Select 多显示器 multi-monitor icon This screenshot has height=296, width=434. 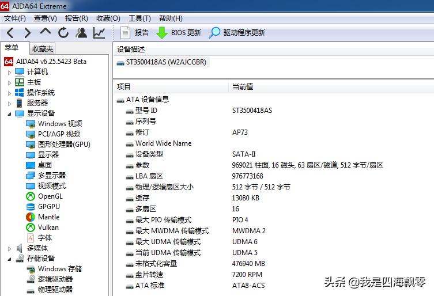31,176
